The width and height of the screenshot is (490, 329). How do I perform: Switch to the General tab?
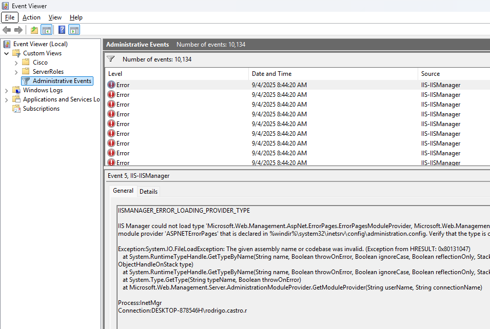click(x=123, y=191)
